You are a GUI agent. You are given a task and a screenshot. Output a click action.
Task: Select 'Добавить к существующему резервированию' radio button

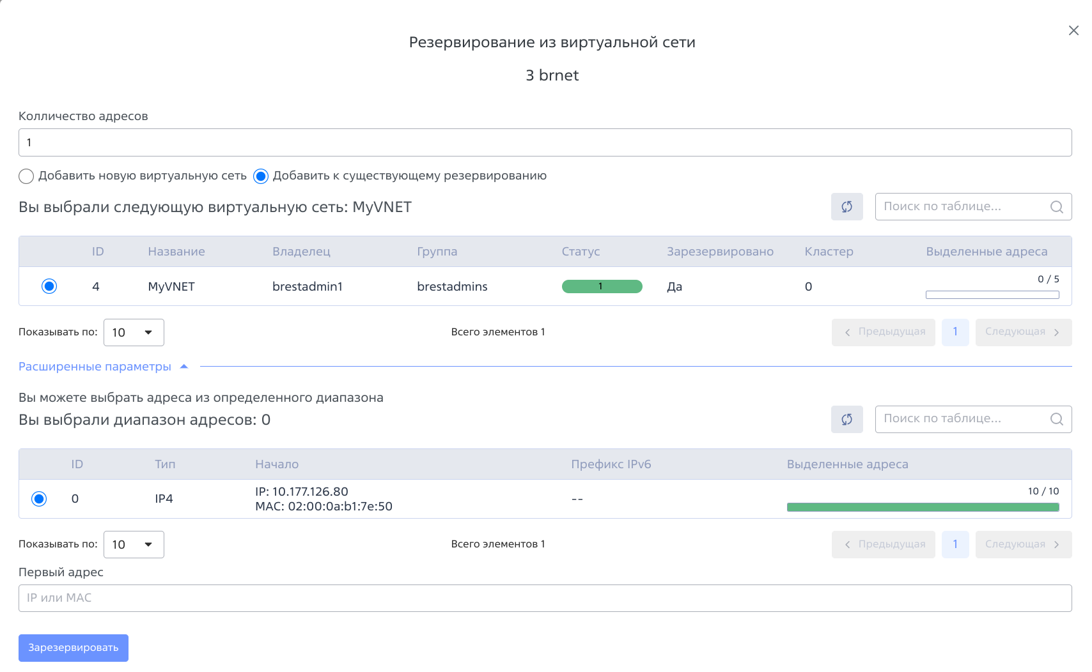260,176
